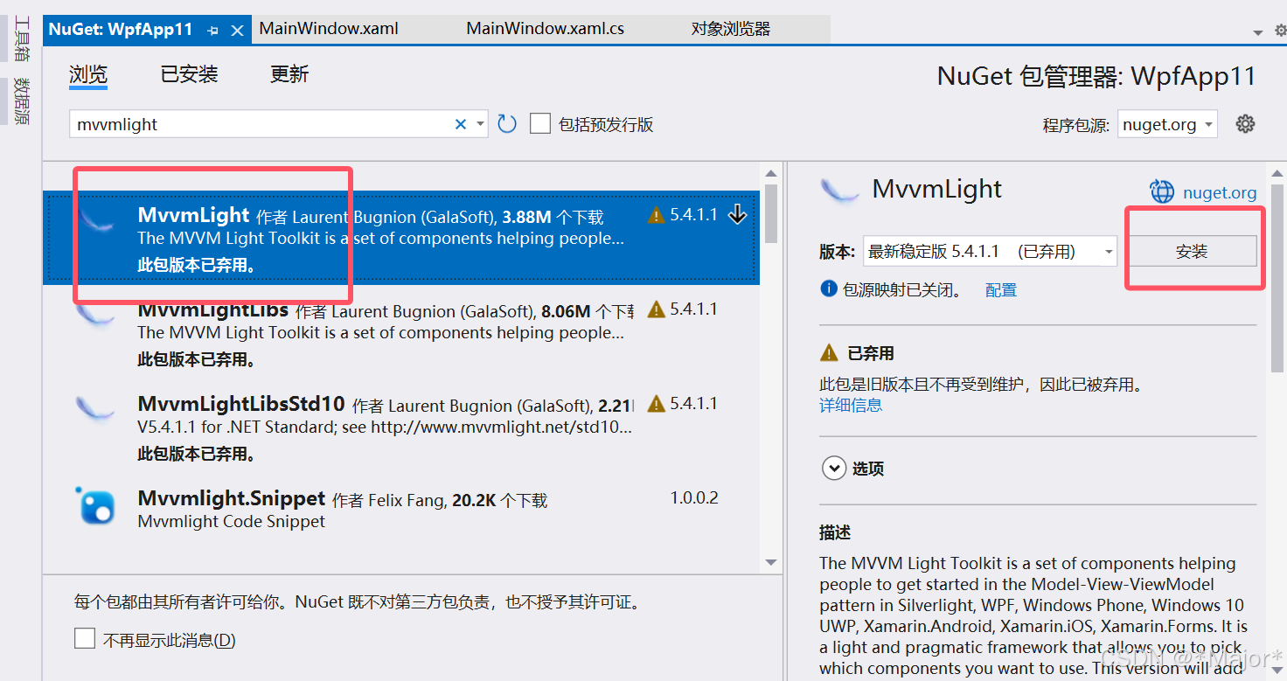The image size is (1287, 681).
Task: Click the download arrow on MvvmLight entry
Action: (735, 213)
